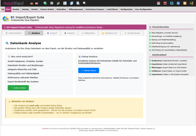Open the orange RSS feed icon

(x=185, y=3)
